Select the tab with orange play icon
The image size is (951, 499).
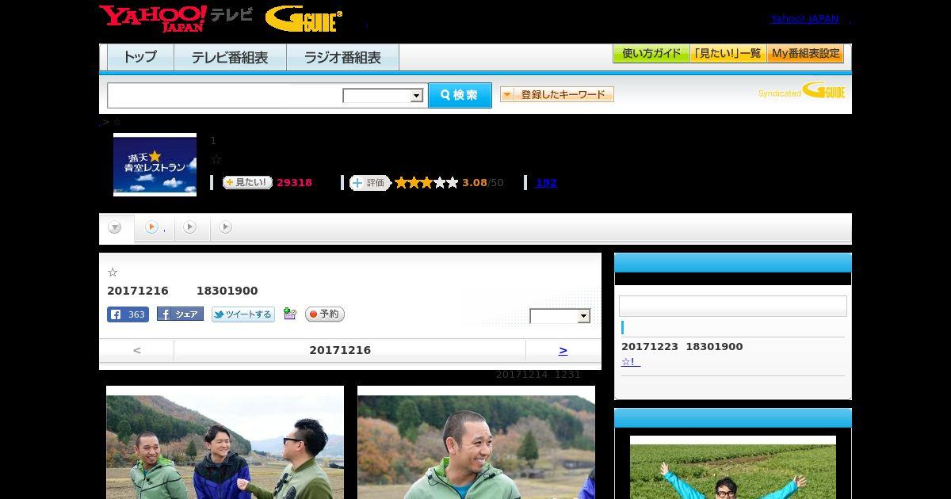[154, 227]
